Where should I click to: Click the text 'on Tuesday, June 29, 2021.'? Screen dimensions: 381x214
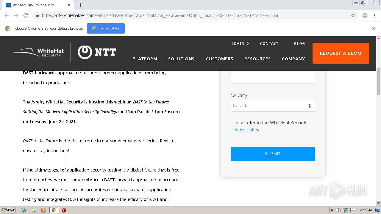50,122
